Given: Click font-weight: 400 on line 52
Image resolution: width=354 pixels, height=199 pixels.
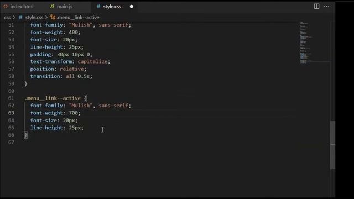Looking at the screenshot, I should pyautogui.click(x=55, y=32).
